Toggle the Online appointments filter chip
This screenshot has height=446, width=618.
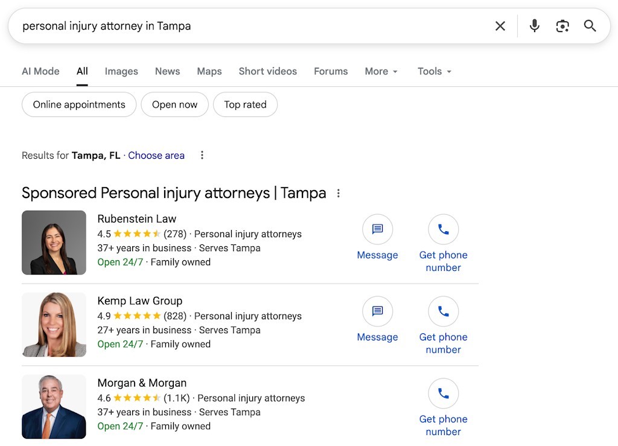point(79,104)
